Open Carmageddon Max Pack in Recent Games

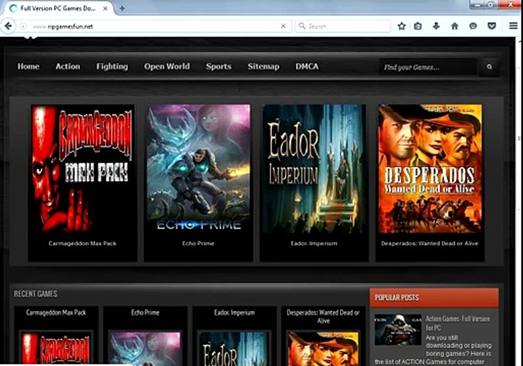click(x=56, y=312)
